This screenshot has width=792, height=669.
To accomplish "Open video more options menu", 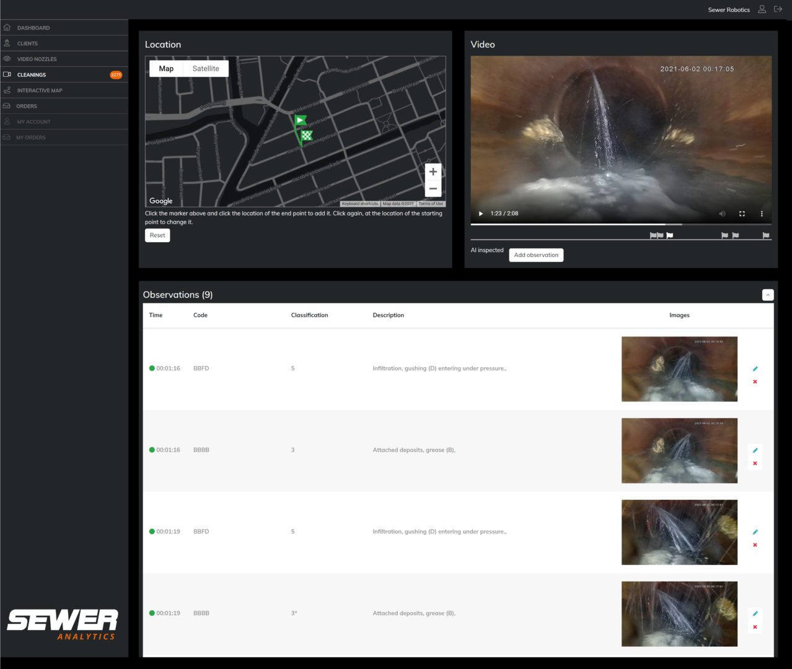I will pyautogui.click(x=762, y=214).
